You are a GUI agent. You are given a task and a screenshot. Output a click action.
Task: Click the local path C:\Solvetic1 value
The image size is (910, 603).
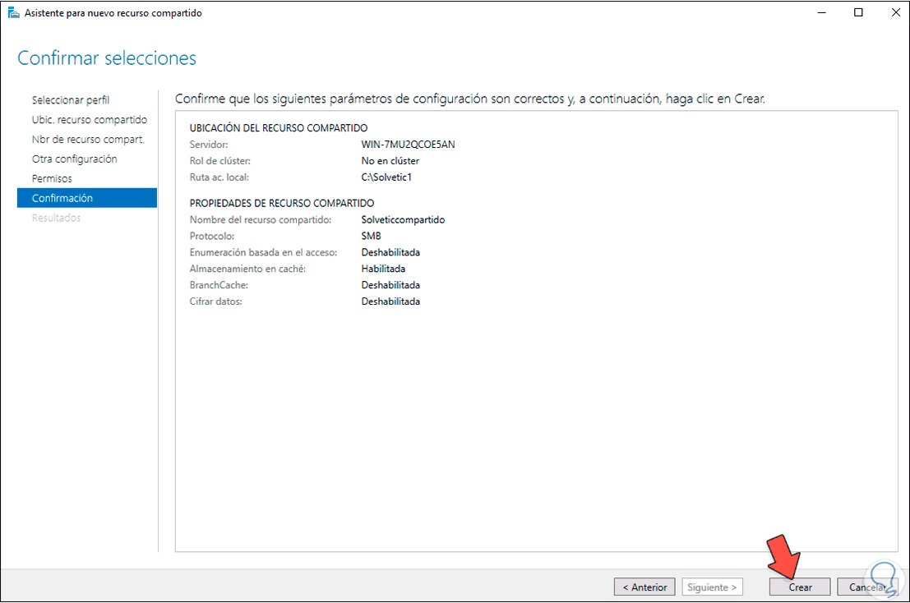[x=386, y=177]
